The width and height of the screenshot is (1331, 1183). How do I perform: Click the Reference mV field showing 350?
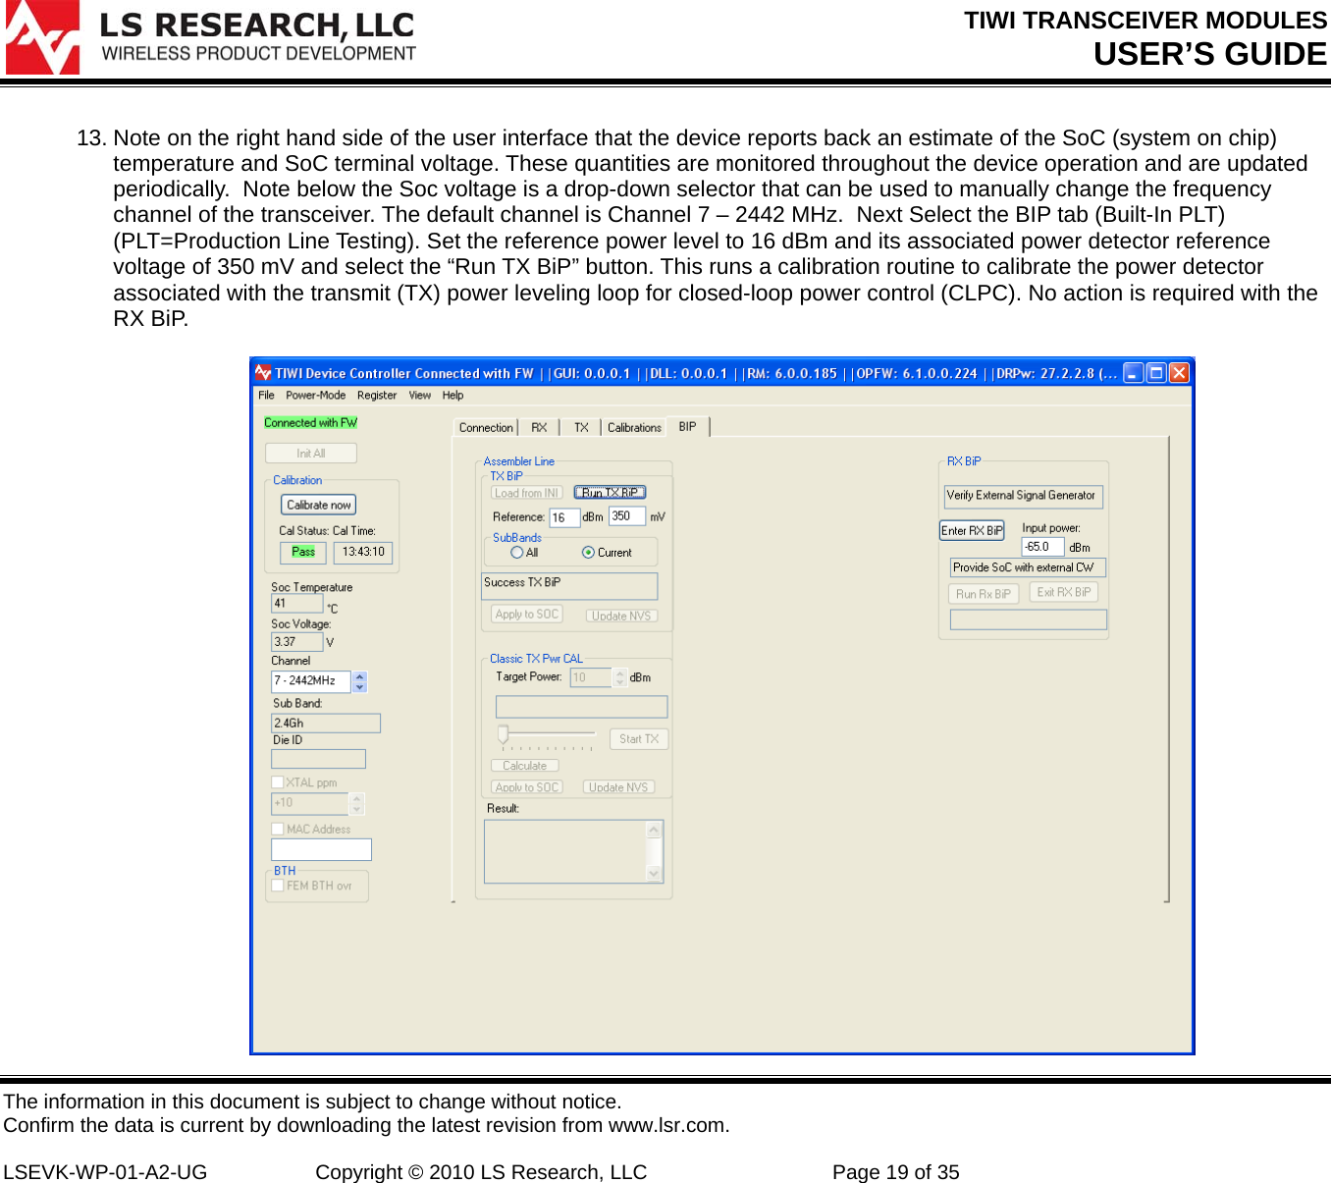tap(627, 516)
